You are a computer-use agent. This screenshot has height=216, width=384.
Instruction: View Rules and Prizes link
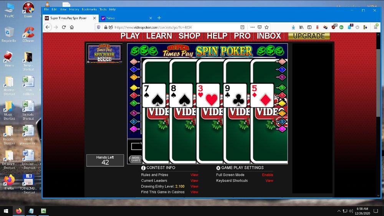click(194, 175)
